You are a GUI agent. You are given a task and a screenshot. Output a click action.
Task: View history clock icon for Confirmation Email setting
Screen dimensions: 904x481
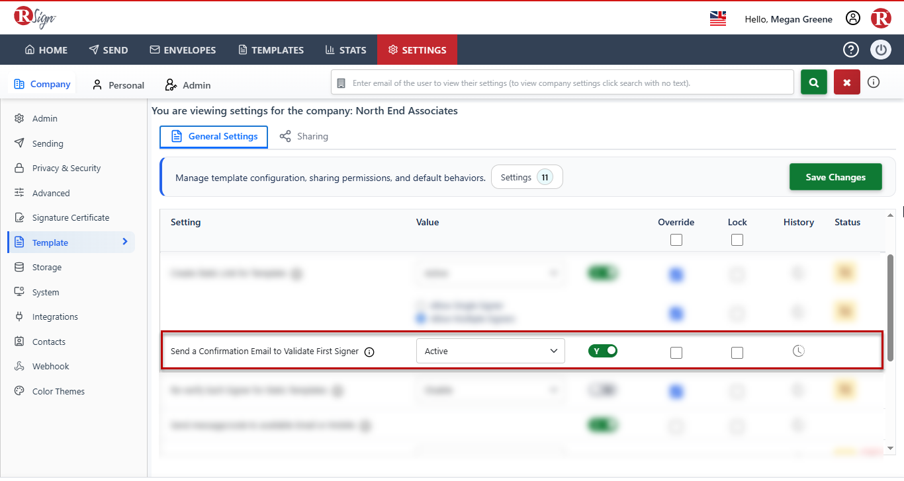coord(799,351)
